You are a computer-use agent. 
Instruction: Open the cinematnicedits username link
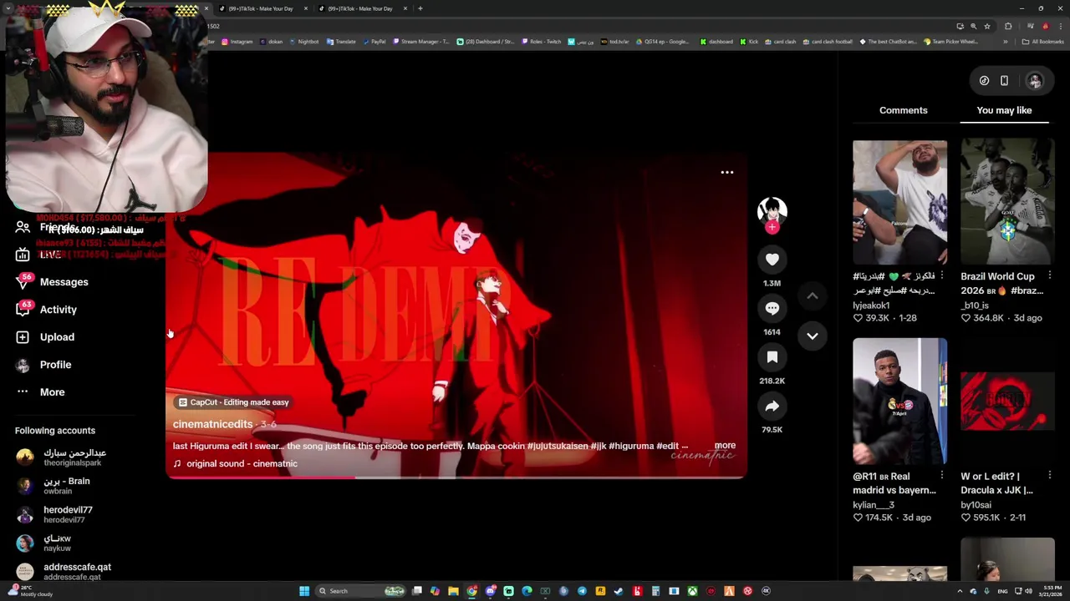pyautogui.click(x=212, y=424)
